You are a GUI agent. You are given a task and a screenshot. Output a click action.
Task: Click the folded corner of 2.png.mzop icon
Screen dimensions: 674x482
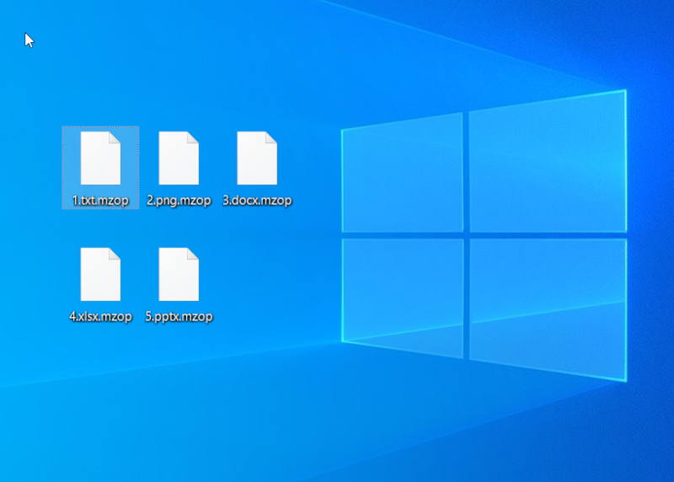point(192,138)
